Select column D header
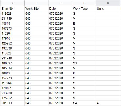The width and height of the screenshot is (121, 106). 36,3
